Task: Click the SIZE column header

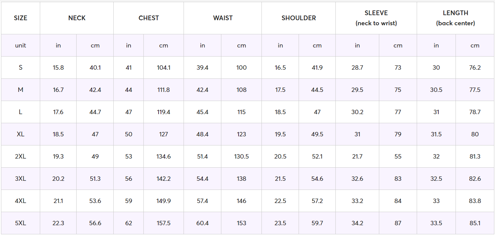Action: point(21,18)
